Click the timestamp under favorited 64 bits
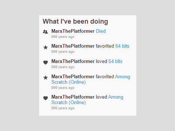 pos(63,52)
